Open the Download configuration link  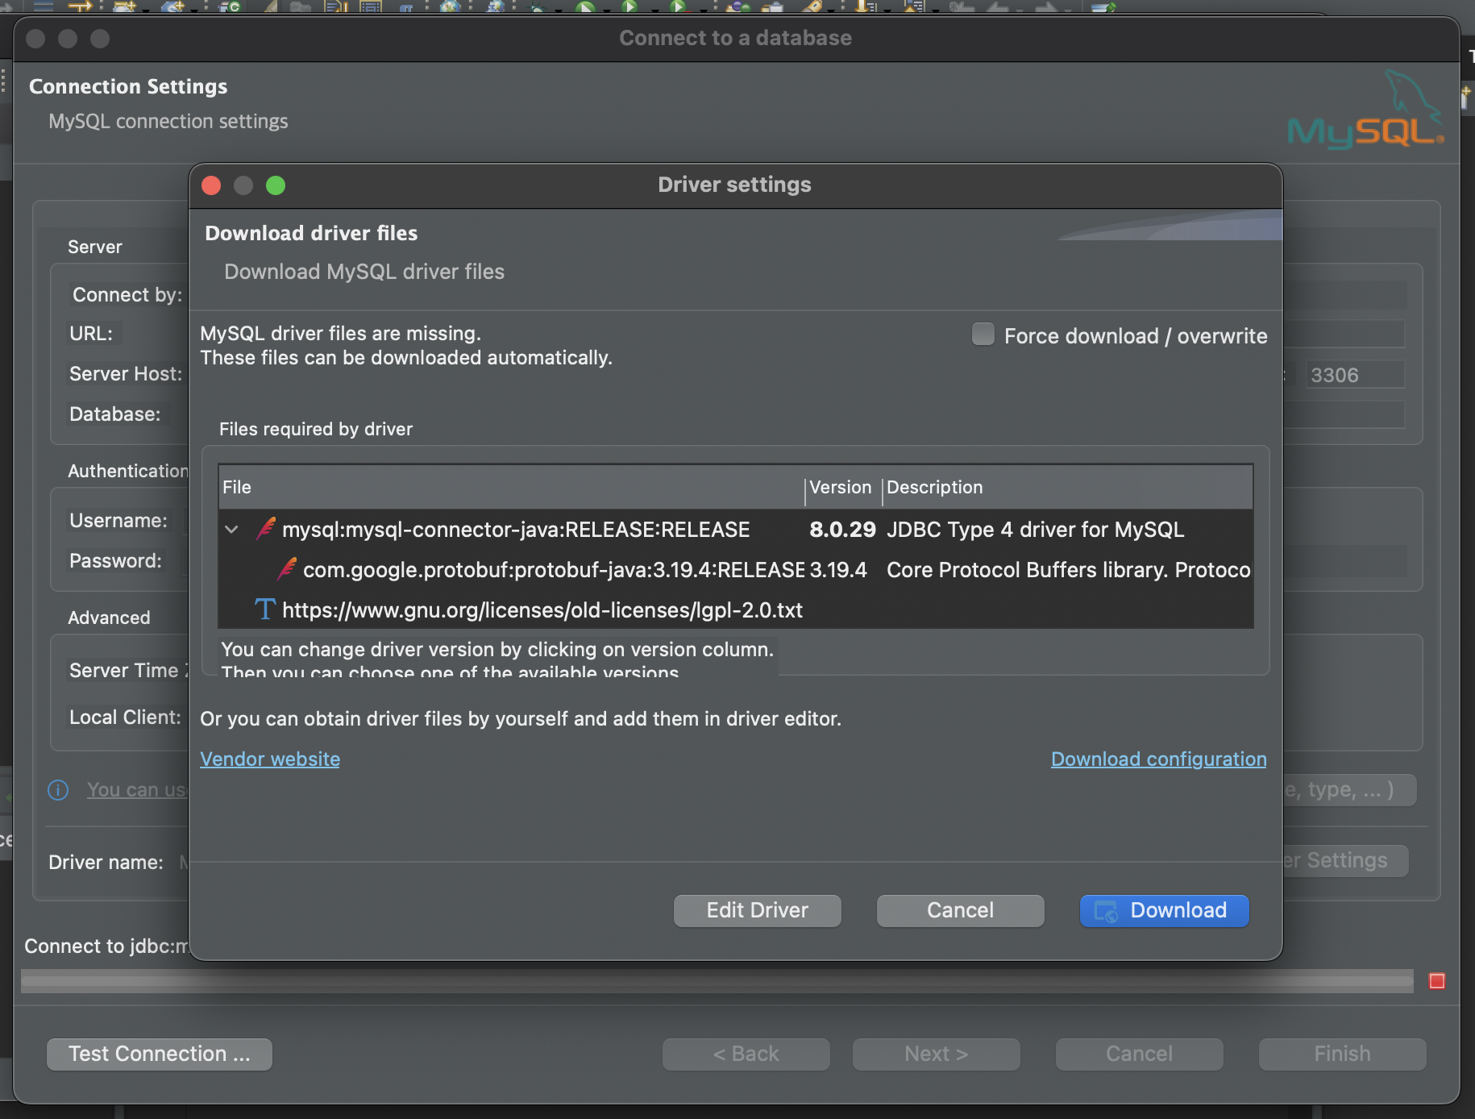click(x=1158, y=759)
